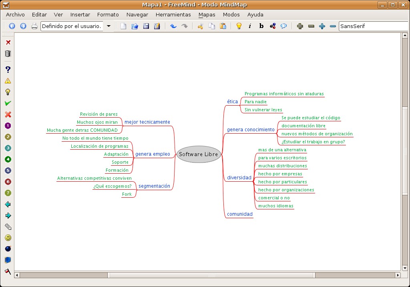The width and height of the screenshot is (410, 287).
Task: Open the Ayuda menu
Action: point(255,15)
